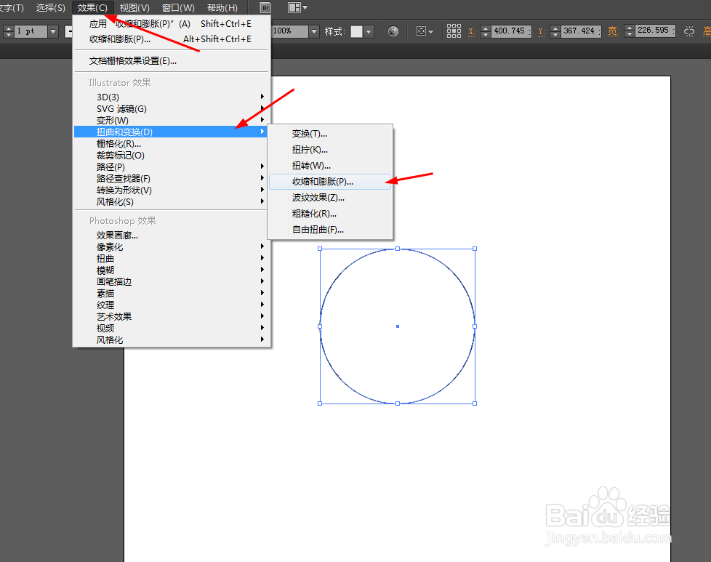Close the 效果(C) menu

click(x=92, y=8)
